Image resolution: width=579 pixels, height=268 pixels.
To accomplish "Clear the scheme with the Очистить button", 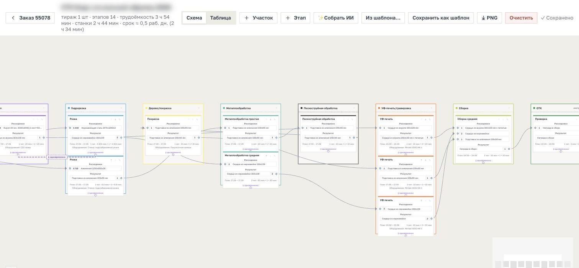I will 521,18.
